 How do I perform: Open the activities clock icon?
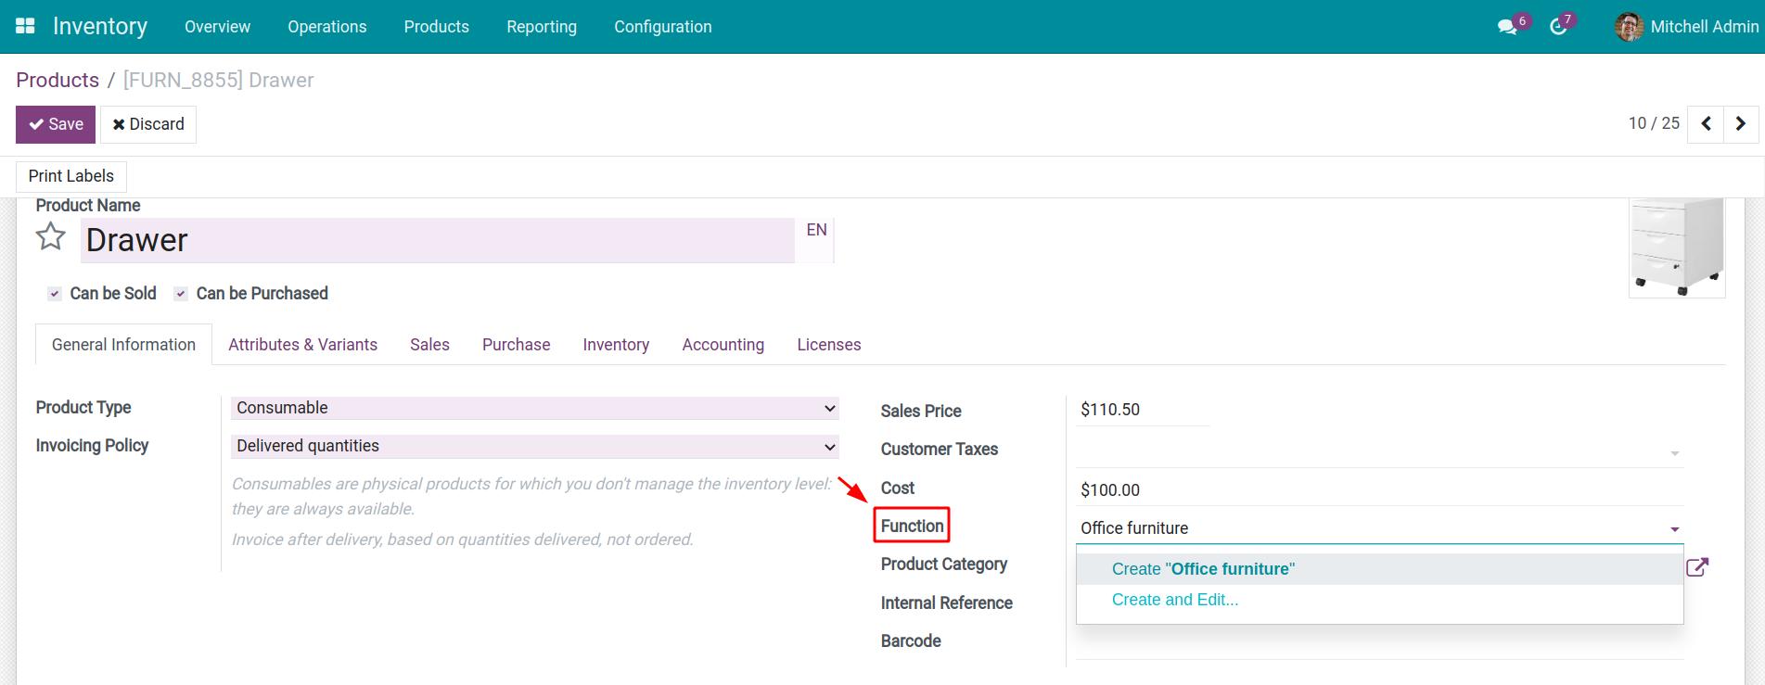[1558, 27]
